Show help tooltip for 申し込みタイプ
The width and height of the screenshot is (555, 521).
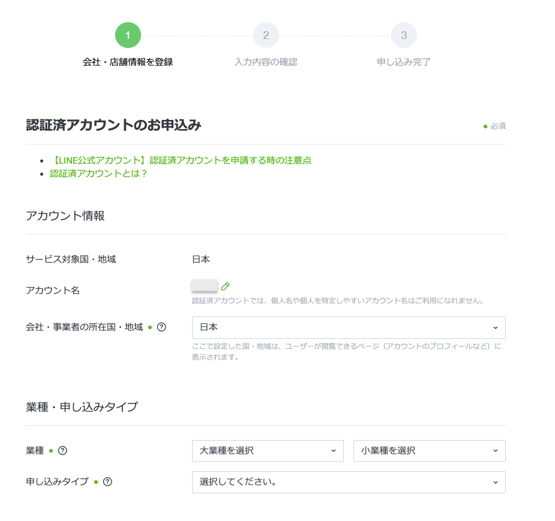coord(107,481)
